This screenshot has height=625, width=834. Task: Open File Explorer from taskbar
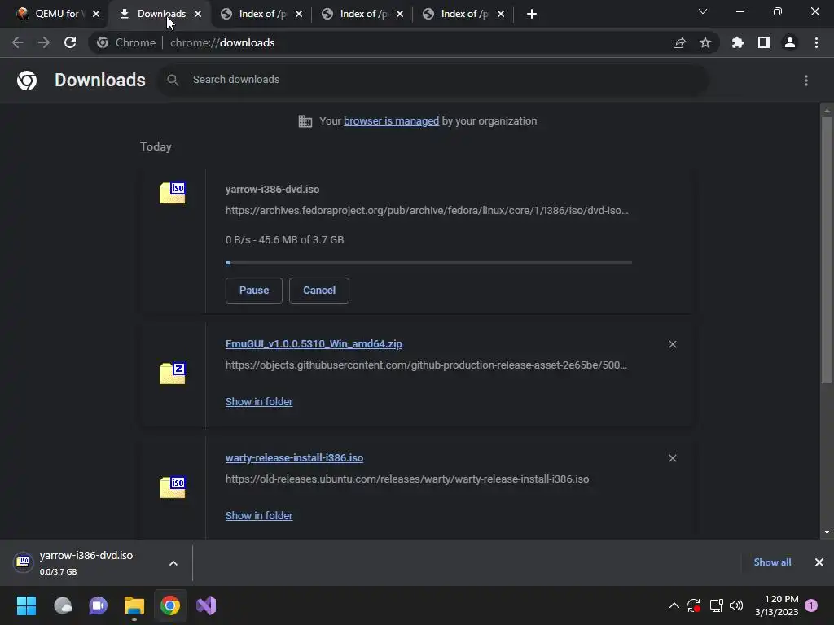[x=134, y=605]
